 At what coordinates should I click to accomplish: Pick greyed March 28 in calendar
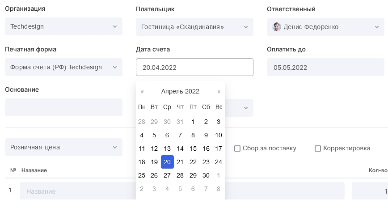click(x=142, y=122)
